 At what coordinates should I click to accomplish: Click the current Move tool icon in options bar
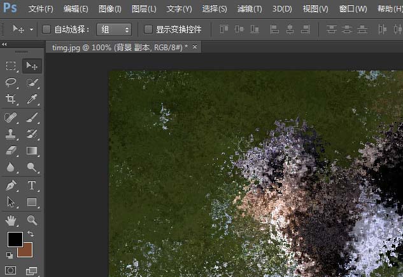[x=18, y=29]
